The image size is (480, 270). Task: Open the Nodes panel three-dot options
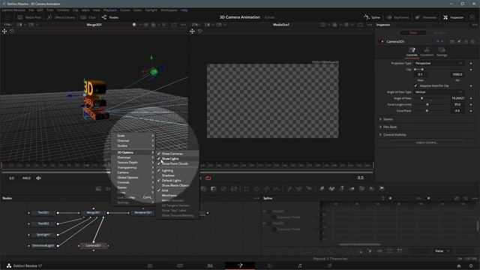tap(256, 198)
